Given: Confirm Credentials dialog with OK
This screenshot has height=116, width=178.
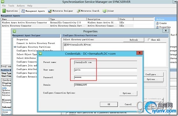Looking at the screenshot, I should [109, 104].
